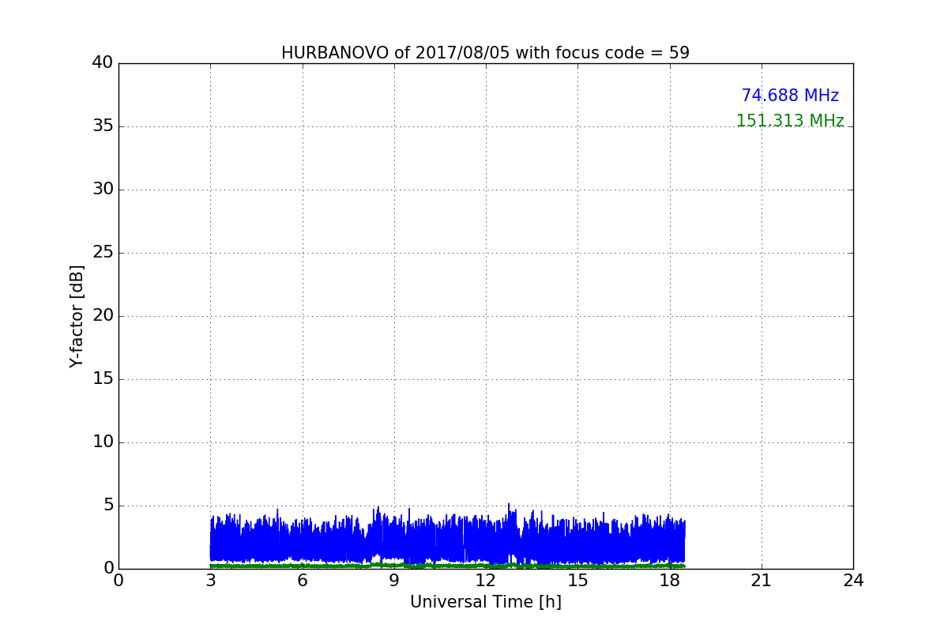Click x-axis tick label 6

click(x=303, y=581)
